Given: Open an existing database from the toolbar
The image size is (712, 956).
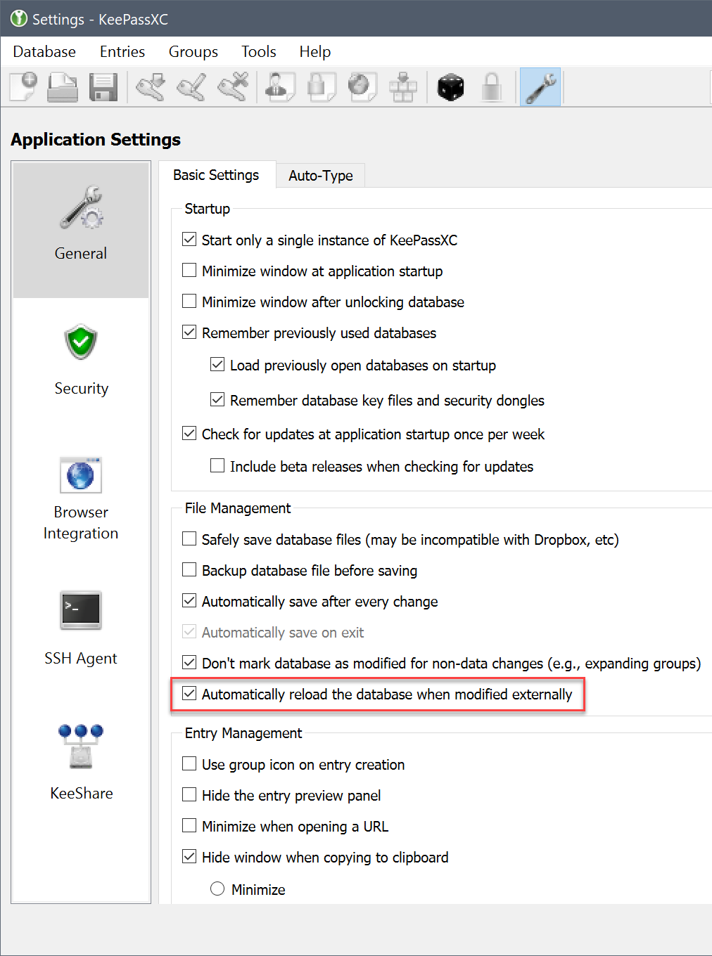Looking at the screenshot, I should tap(62, 86).
